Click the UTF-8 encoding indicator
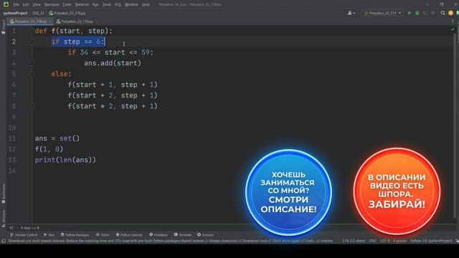This screenshot has height=258, width=459. (x=384, y=241)
